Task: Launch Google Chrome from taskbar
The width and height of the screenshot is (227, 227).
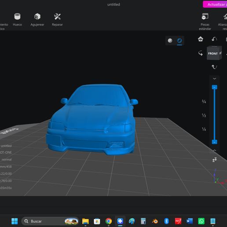Action: (x=109, y=221)
